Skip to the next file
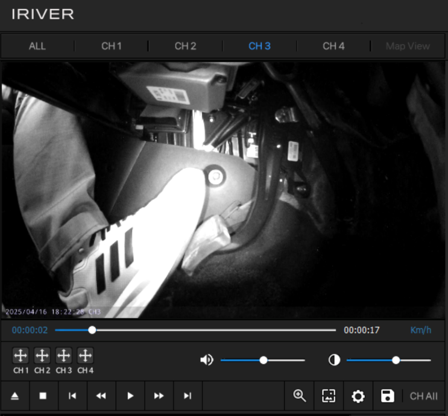 (x=188, y=396)
